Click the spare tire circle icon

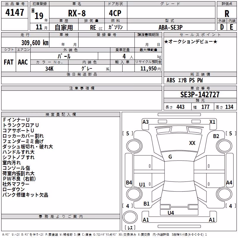click(x=130, y=217)
